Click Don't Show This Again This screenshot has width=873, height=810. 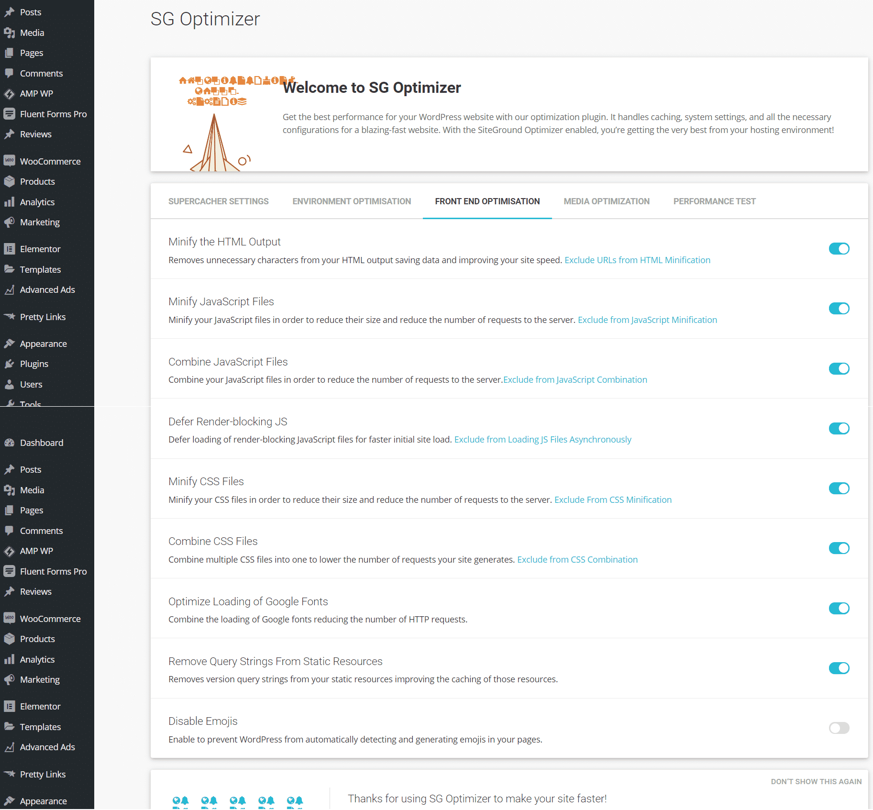coord(816,781)
